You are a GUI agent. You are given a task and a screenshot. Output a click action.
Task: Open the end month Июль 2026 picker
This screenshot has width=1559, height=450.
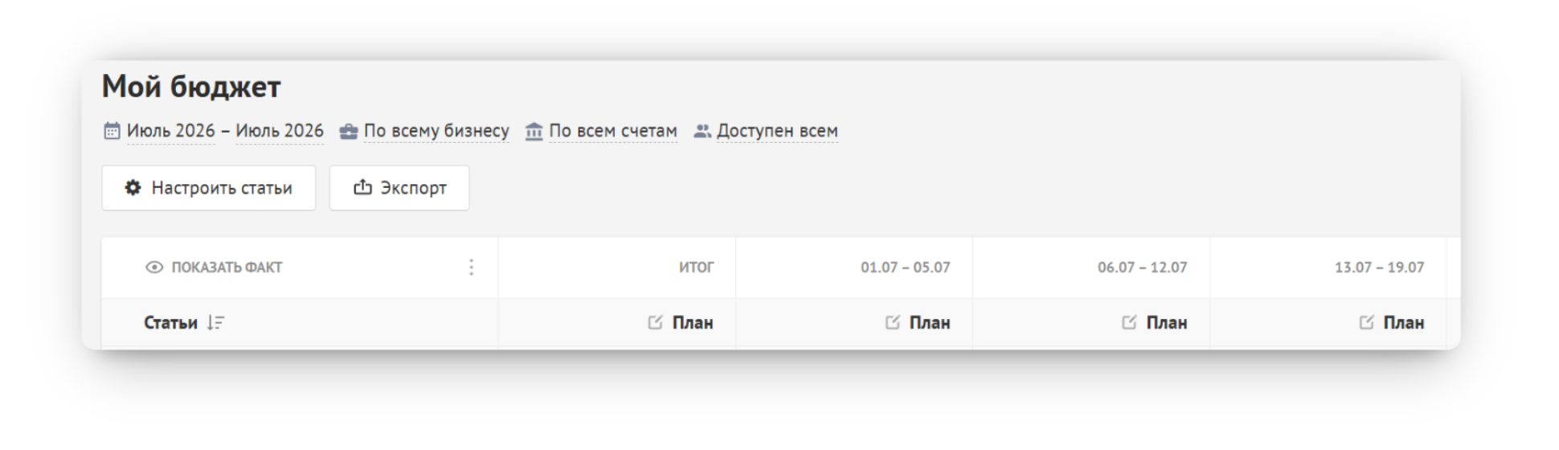[280, 131]
